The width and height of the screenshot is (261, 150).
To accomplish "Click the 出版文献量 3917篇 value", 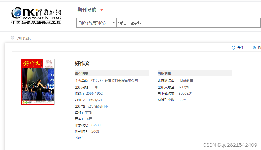I will pyautogui.click(x=183, y=87).
